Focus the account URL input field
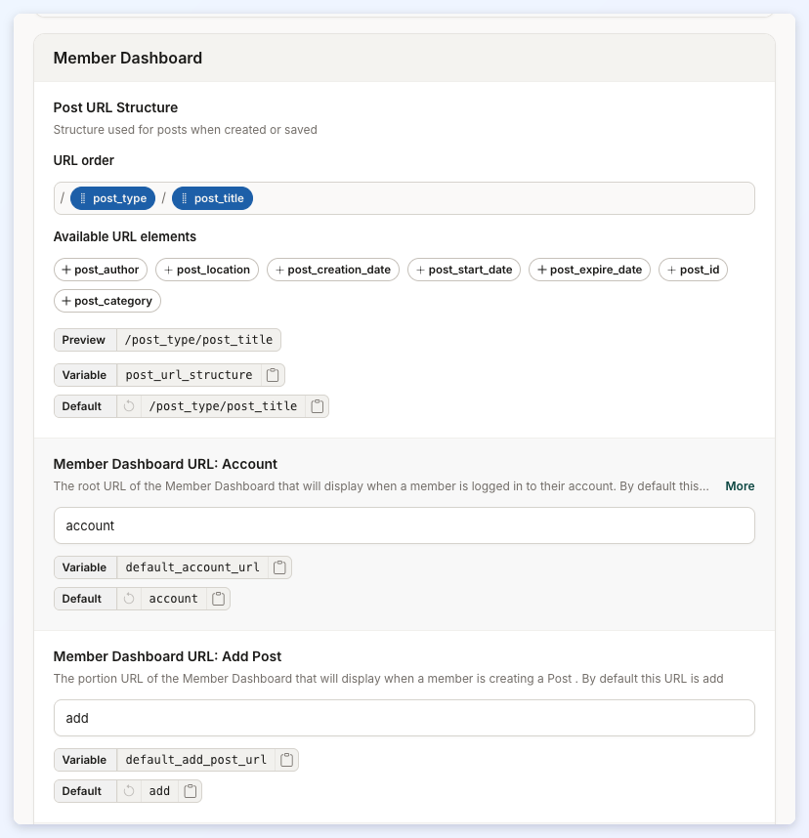Viewport: 809px width, 838px height. pyautogui.click(x=404, y=525)
